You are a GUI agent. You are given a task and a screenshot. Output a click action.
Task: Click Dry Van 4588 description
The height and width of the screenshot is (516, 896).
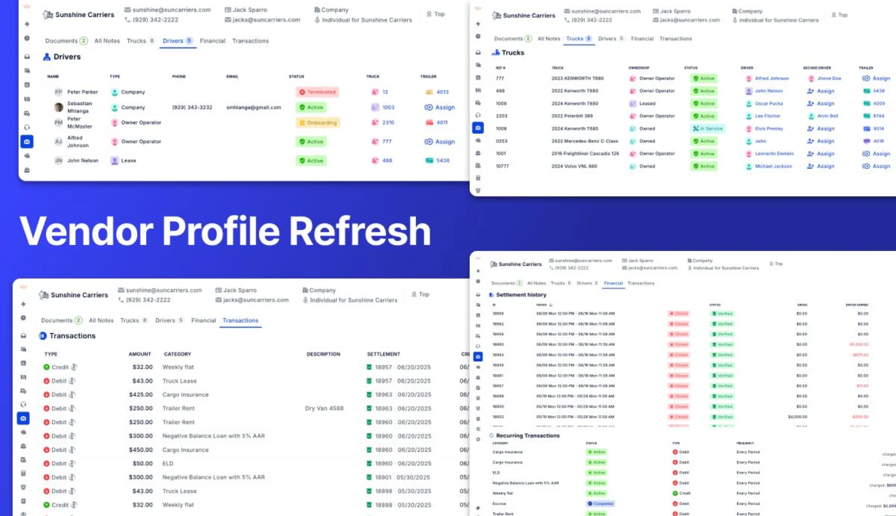(x=324, y=409)
